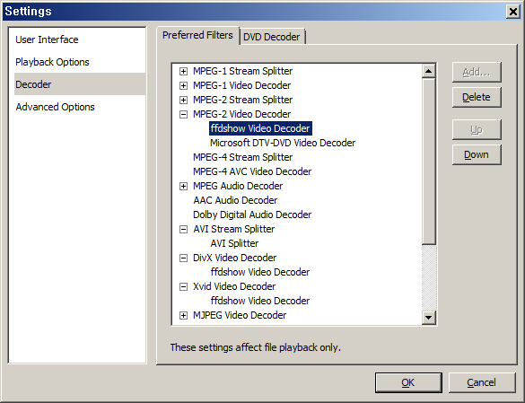The image size is (525, 403).
Task: Select the MPEG Audio Decoder label
Action: [238, 187]
